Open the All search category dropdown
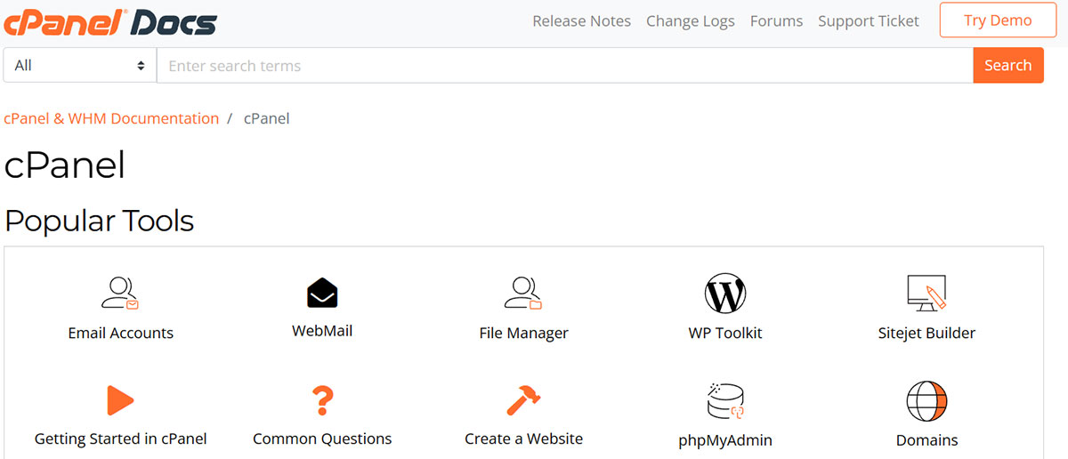 point(80,65)
